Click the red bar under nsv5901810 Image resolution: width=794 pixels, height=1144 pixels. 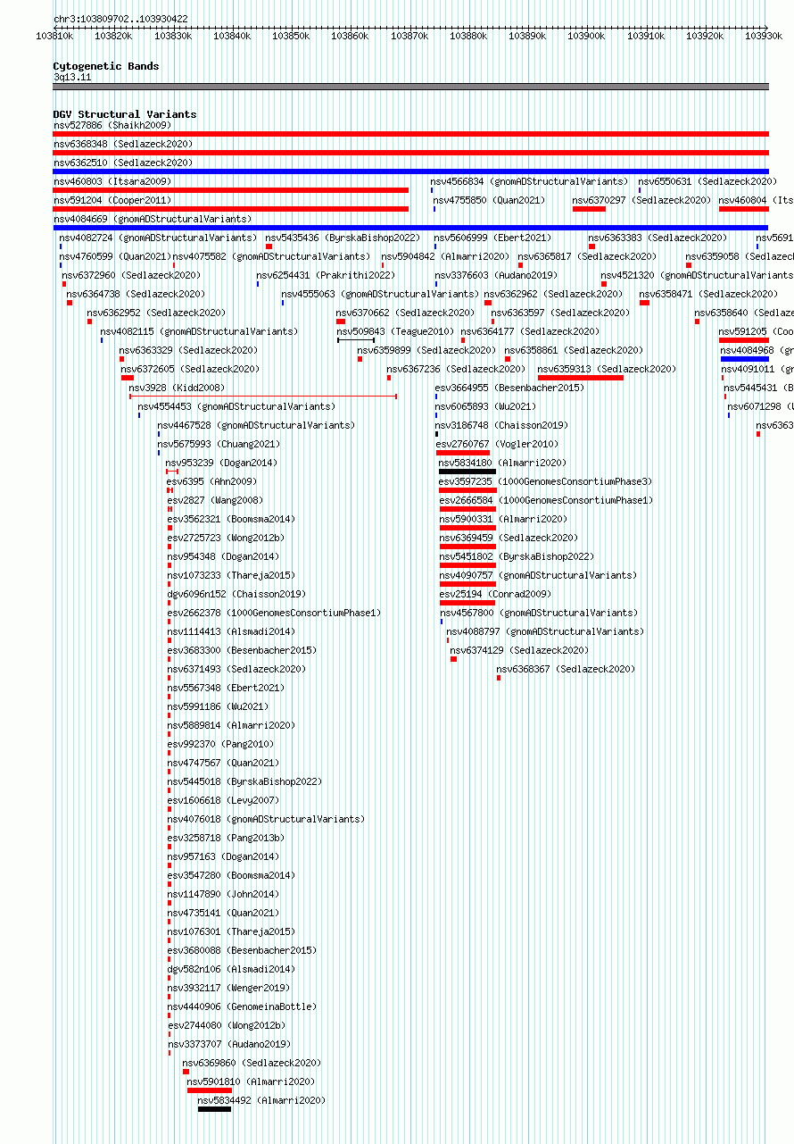209,1090
